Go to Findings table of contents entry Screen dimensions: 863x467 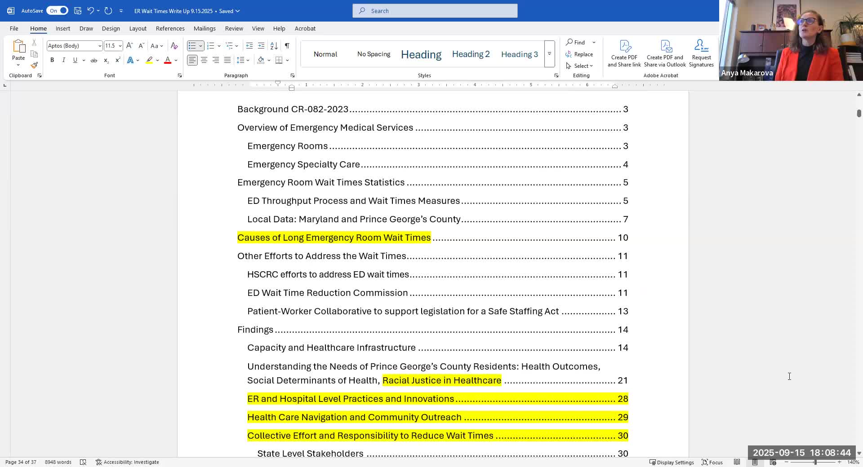point(255,330)
